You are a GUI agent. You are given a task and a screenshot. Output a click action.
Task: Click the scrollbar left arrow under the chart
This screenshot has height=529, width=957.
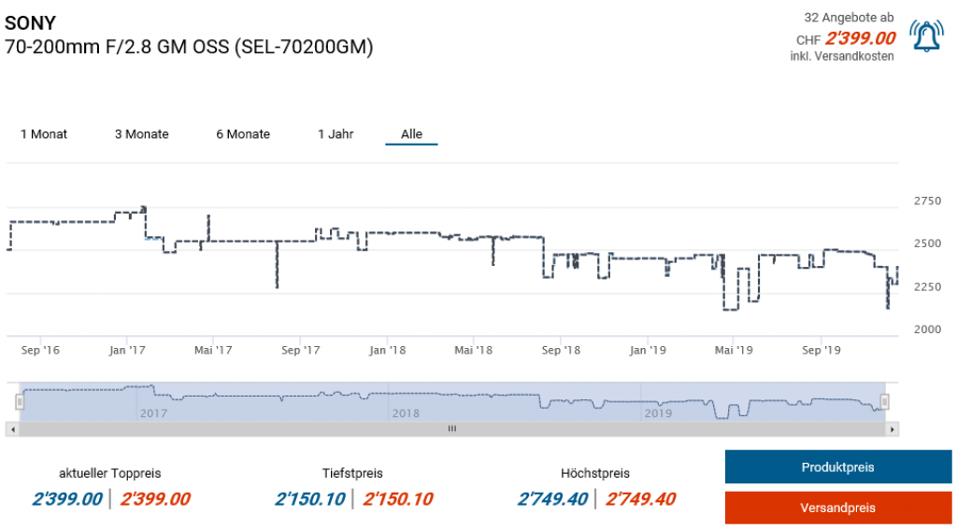click(x=12, y=429)
